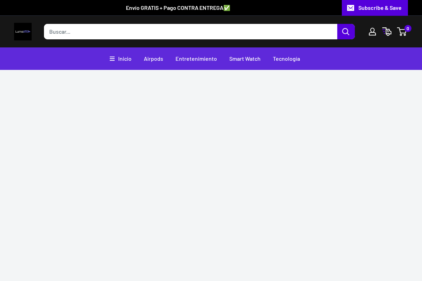Select the account person icon
This screenshot has height=281, width=422.
coord(372,32)
